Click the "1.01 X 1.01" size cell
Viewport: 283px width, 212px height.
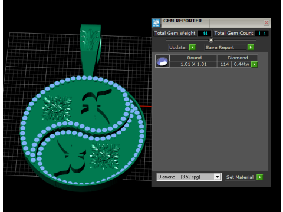click(193, 64)
